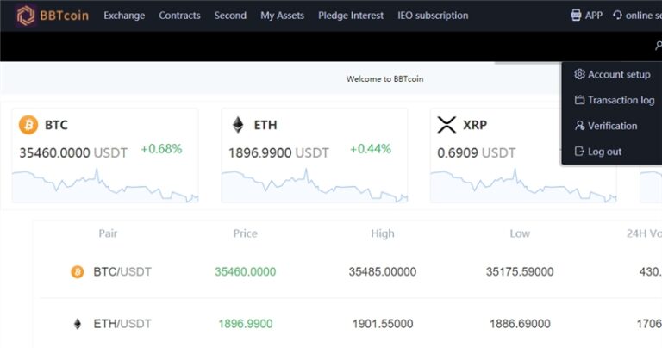Click the printer icon beside APP
The width and height of the screenshot is (662, 348).
[x=576, y=16]
